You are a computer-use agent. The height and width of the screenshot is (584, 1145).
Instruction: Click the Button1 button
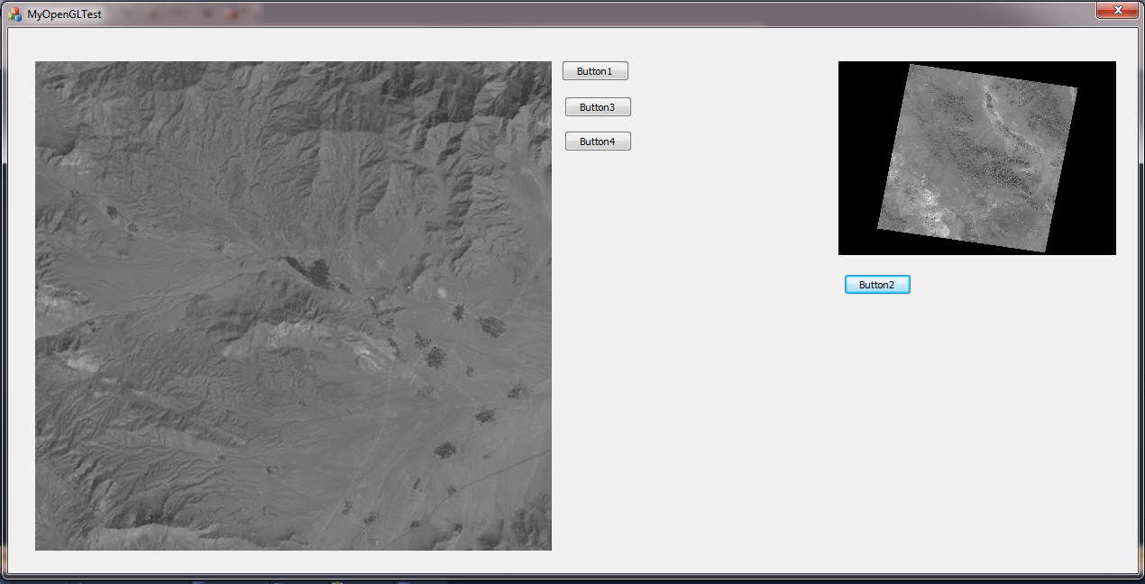click(x=595, y=71)
